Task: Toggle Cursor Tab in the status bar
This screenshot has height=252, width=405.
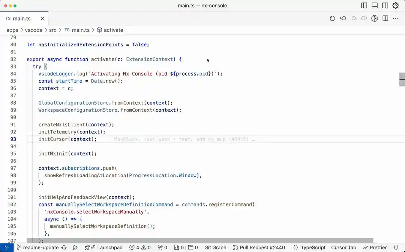Action: pos(343,247)
